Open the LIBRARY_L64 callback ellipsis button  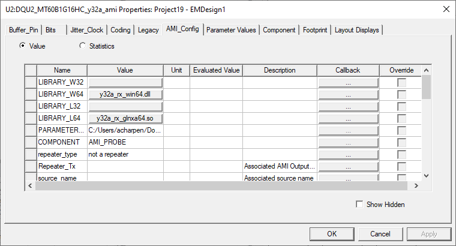[x=349, y=118]
